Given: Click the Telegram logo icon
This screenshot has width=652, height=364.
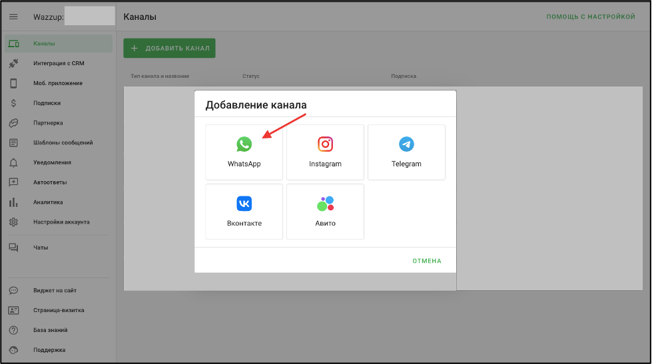Looking at the screenshot, I should pos(406,144).
